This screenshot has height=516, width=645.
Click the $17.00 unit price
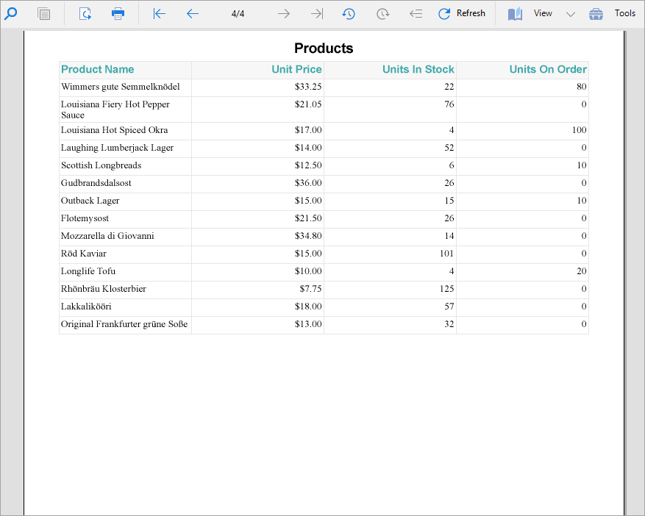point(308,130)
